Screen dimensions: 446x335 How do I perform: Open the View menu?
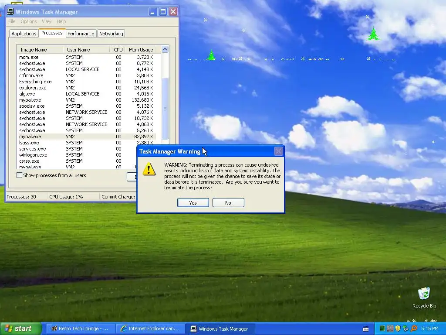click(47, 21)
